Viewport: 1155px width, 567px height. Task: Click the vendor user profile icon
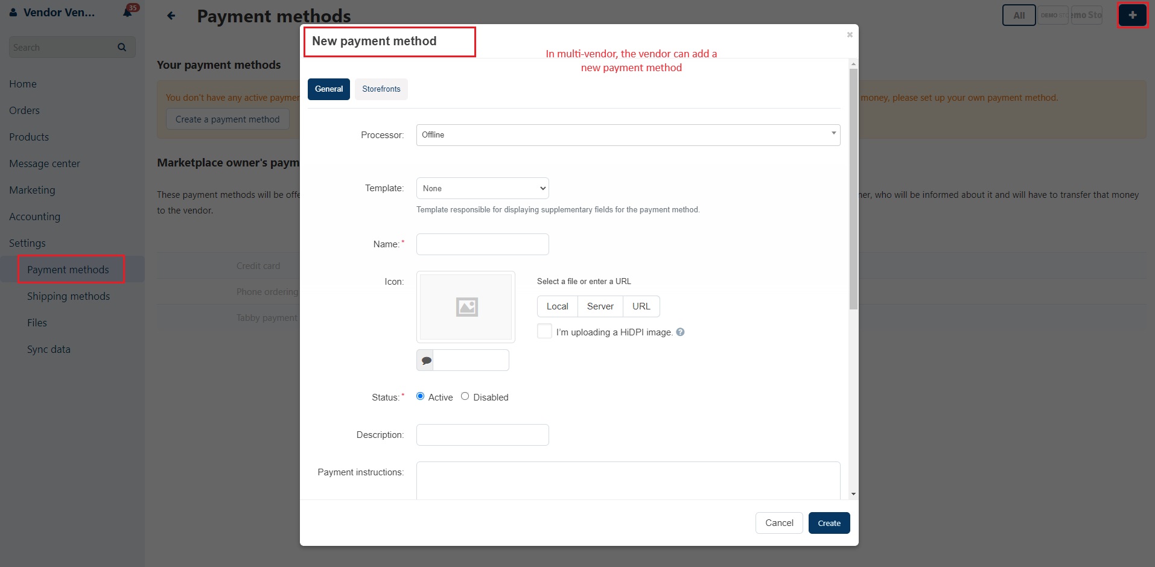coord(13,13)
